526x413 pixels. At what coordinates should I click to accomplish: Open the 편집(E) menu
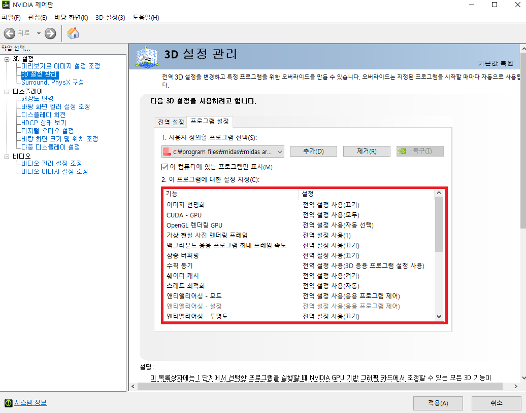37,17
